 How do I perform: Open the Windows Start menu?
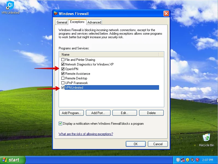click(13, 160)
